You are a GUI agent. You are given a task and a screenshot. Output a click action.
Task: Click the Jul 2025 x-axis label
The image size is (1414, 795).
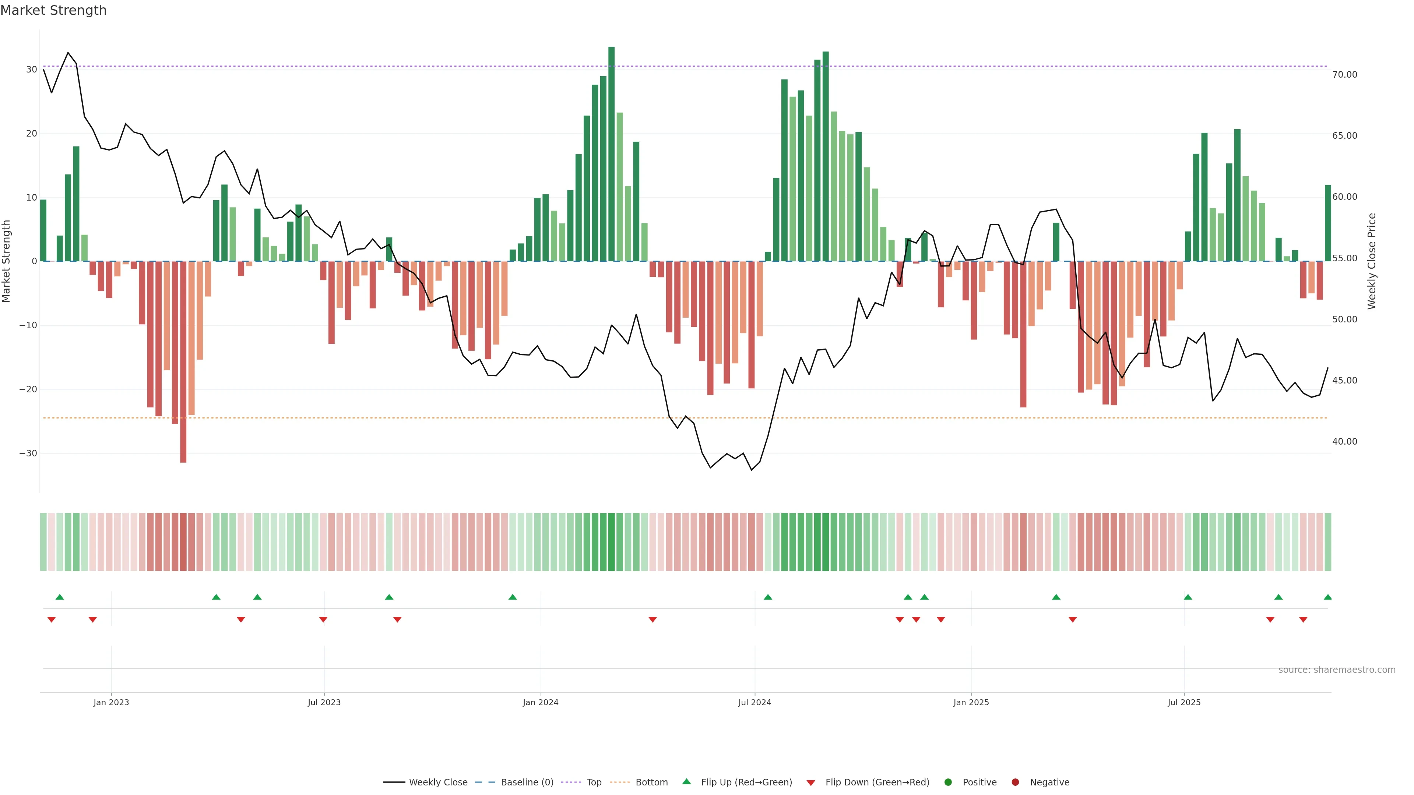tap(1184, 702)
